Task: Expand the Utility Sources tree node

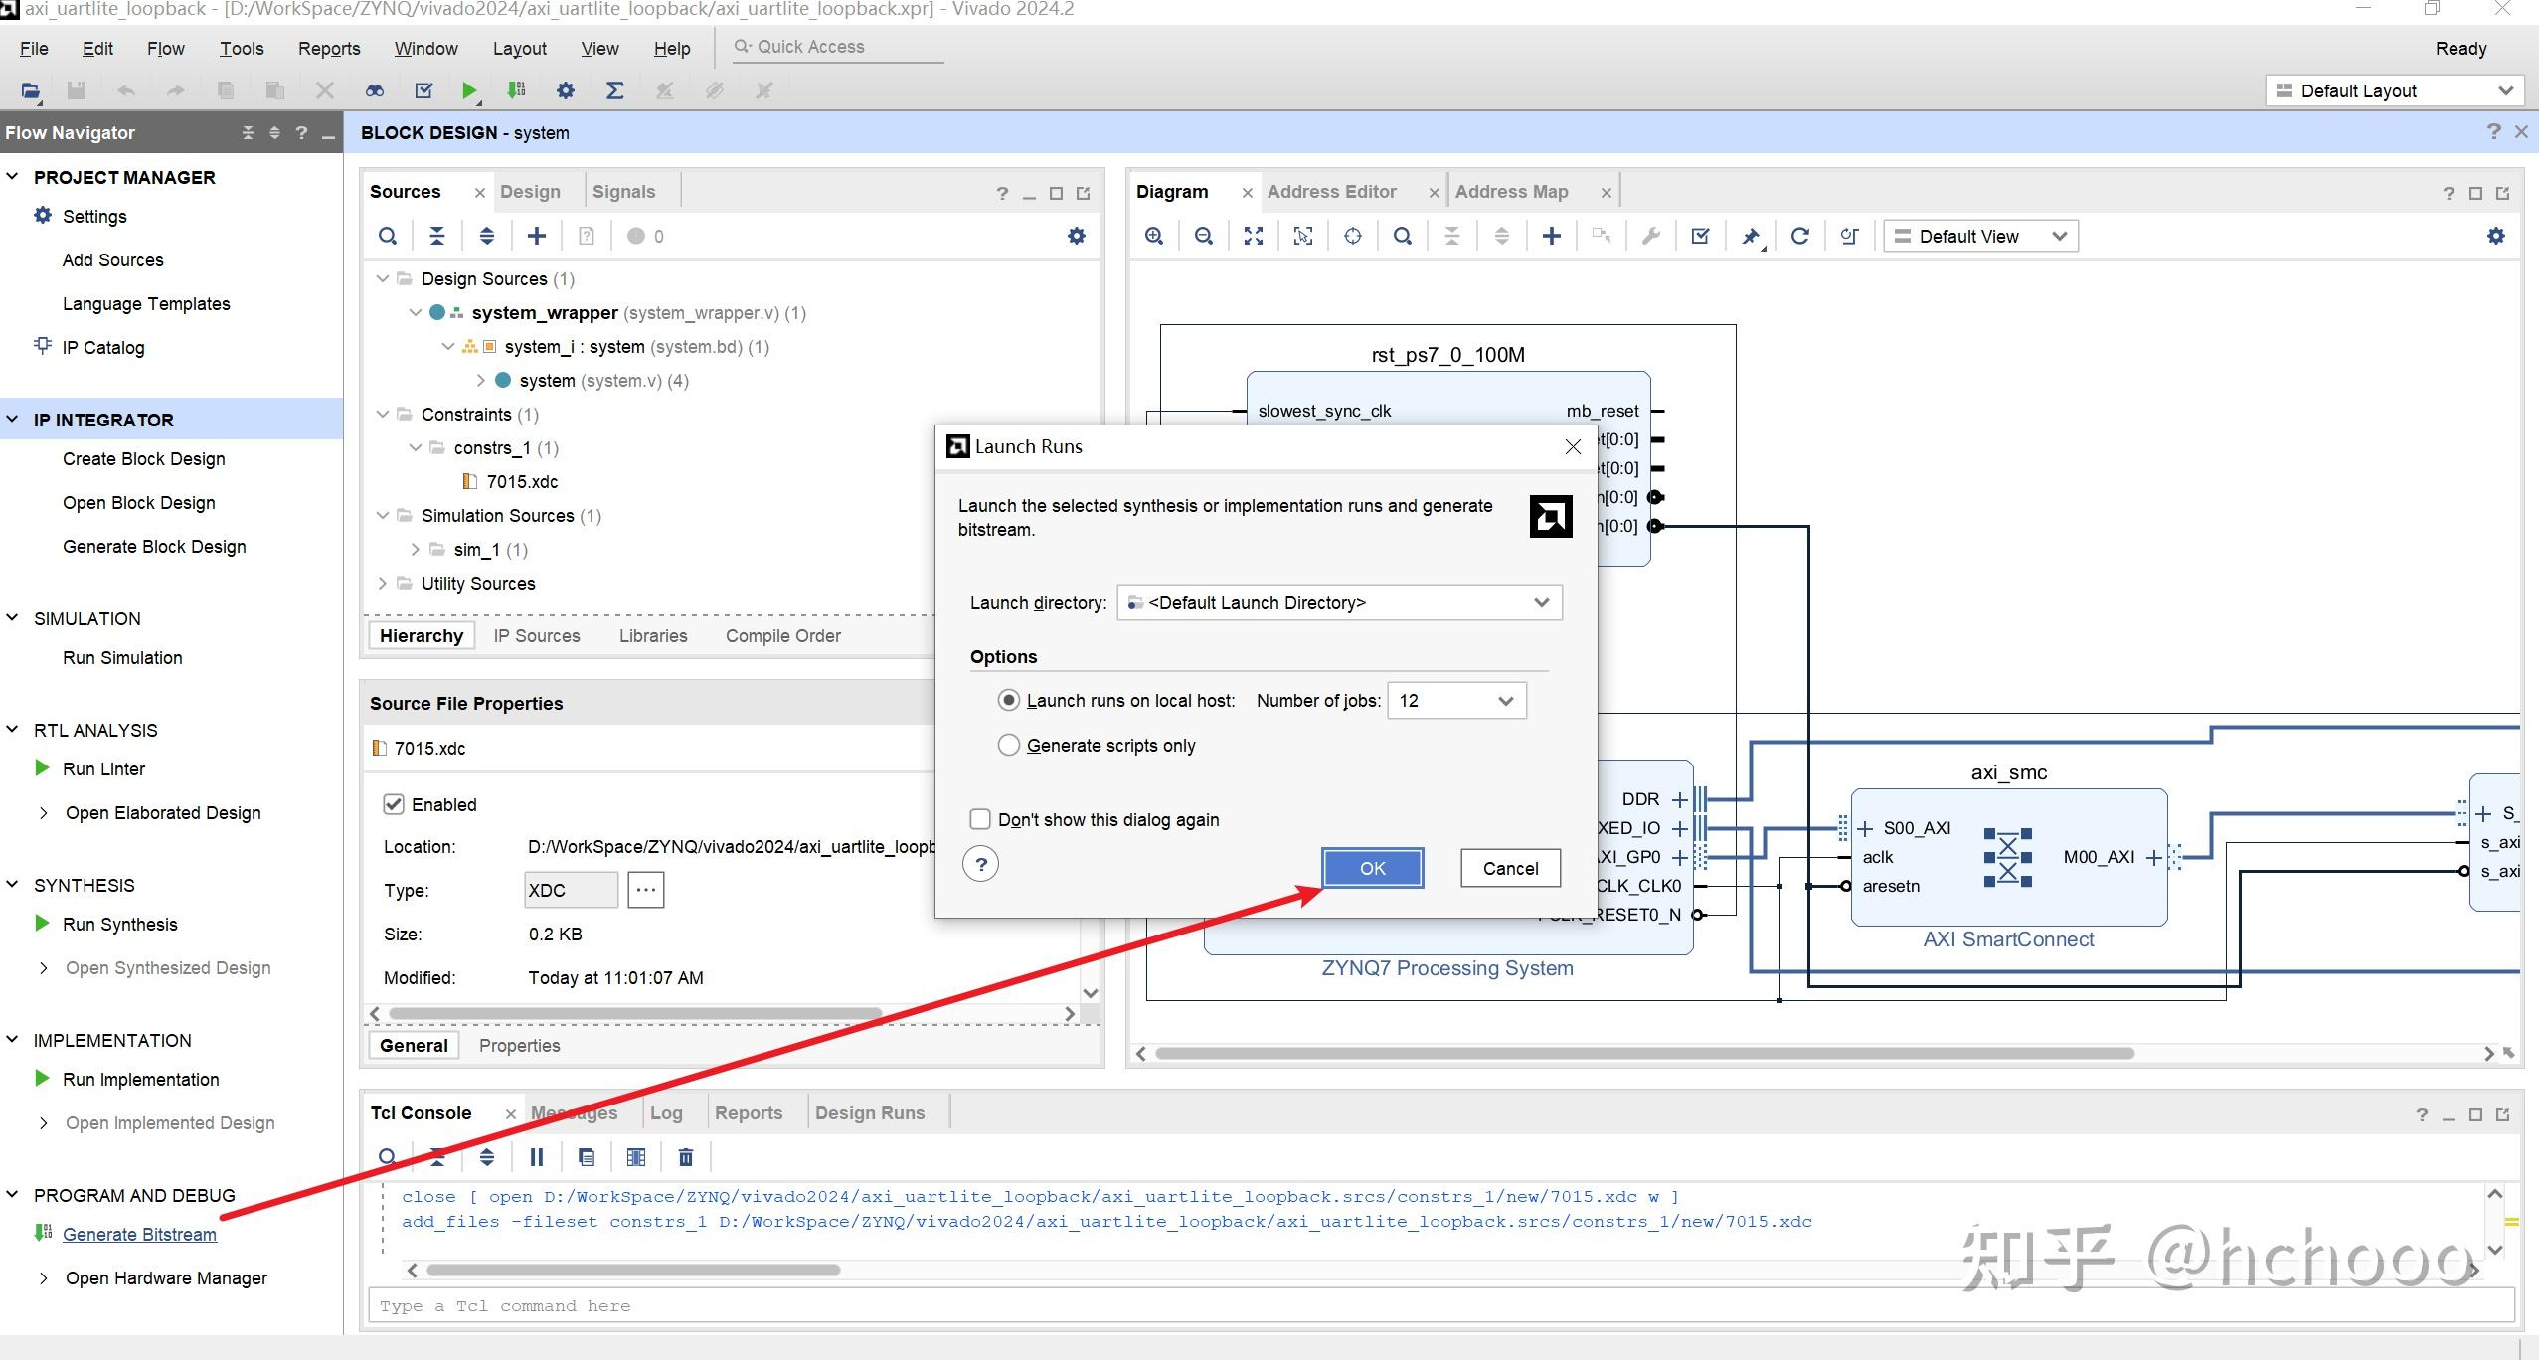Action: 383,583
